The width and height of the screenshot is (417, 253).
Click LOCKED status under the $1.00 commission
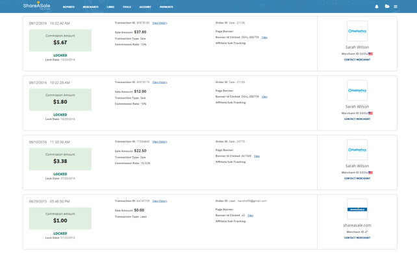click(x=60, y=234)
